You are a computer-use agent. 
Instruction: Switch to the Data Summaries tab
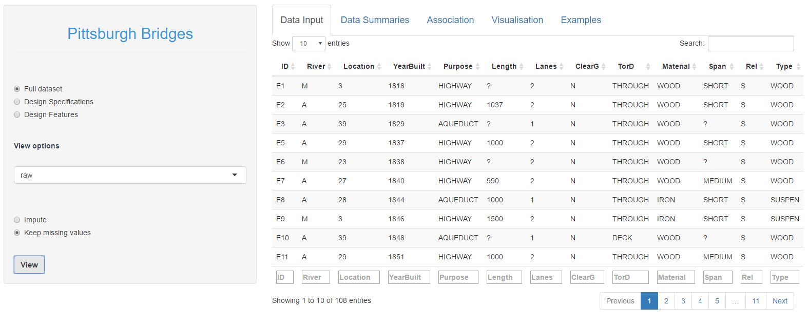(x=375, y=20)
